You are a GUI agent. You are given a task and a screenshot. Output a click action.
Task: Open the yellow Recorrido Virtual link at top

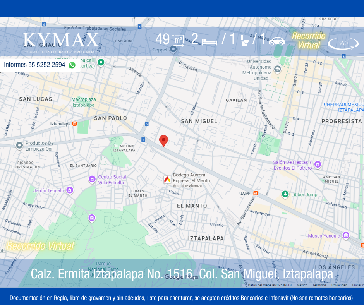pos(308,41)
